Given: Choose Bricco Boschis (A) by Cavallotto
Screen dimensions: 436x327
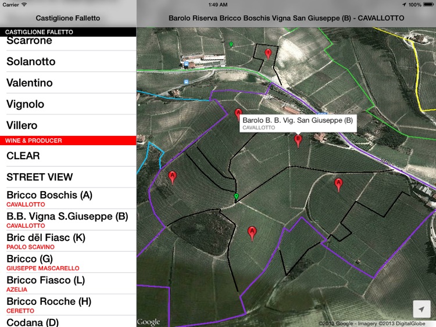Looking at the screenshot, I should pyautogui.click(x=68, y=199).
